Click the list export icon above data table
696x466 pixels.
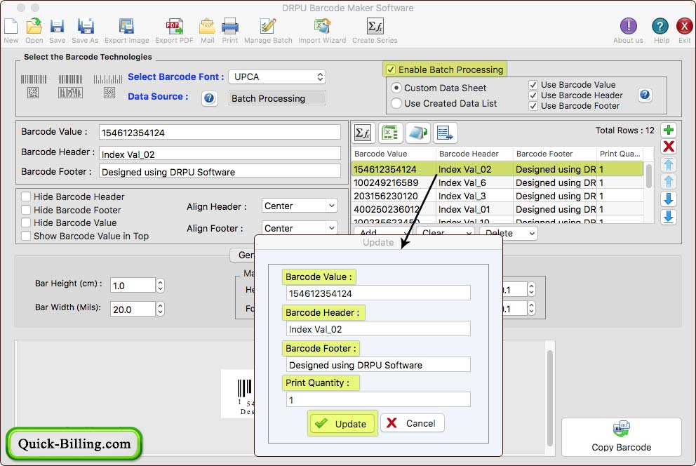(x=446, y=133)
